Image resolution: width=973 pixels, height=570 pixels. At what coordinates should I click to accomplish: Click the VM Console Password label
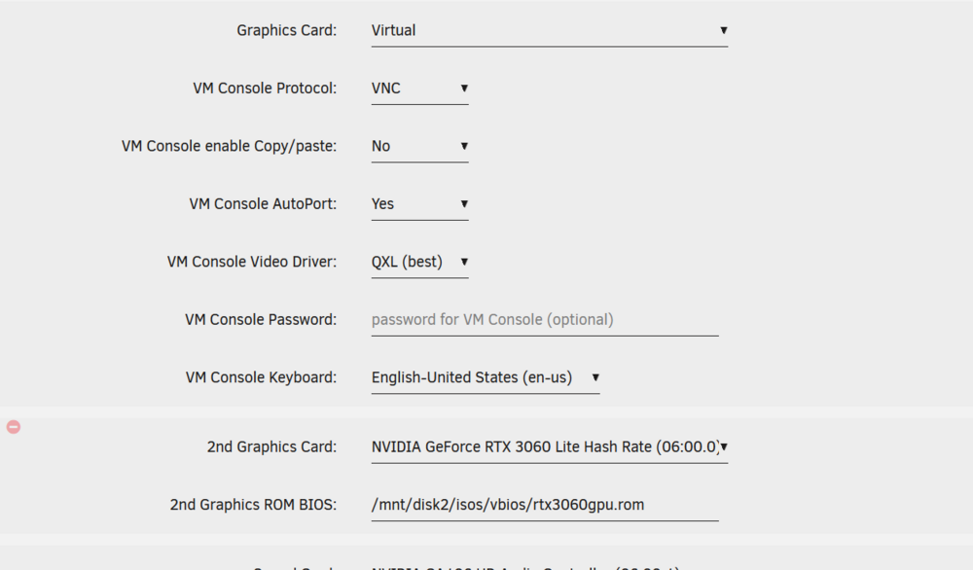pyautogui.click(x=261, y=319)
